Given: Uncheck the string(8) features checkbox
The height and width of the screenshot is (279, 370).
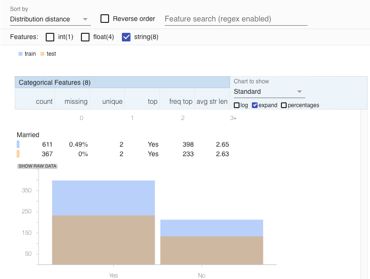Looking at the screenshot, I should coord(126,37).
